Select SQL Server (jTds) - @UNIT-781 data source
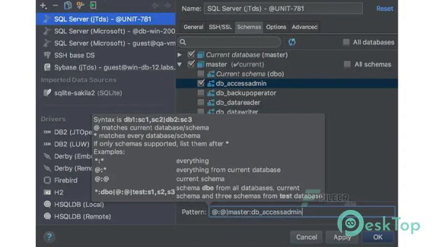The image size is (433, 247). point(106,19)
